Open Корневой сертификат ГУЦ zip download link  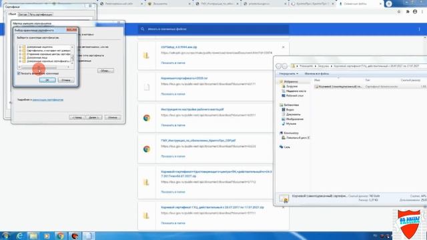(x=212, y=207)
